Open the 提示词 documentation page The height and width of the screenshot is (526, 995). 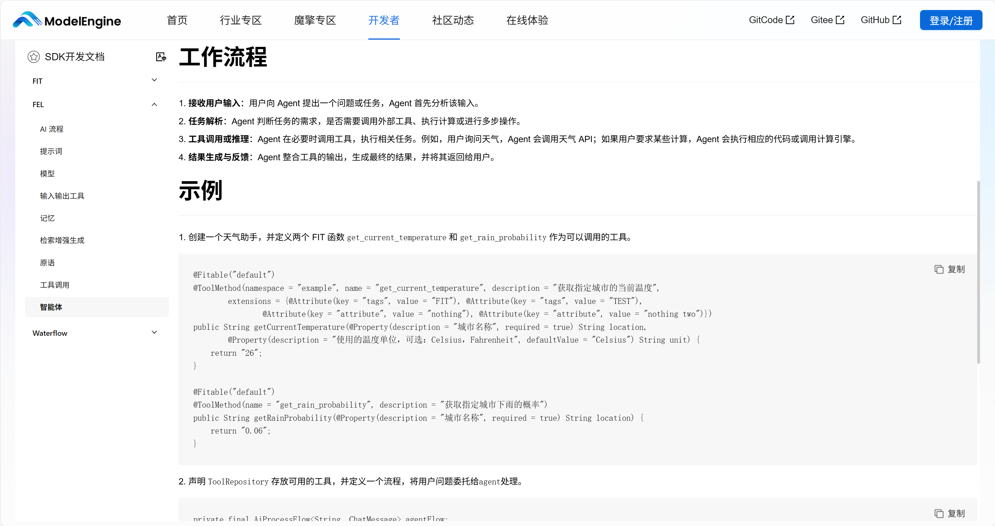click(51, 151)
